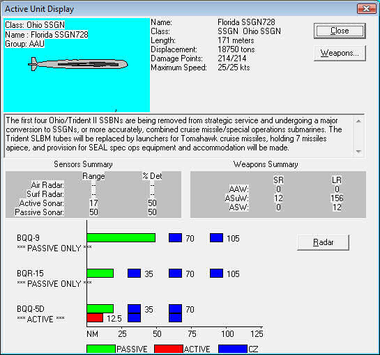Click the '214/214' damage points value
Viewport: 380px width, 355px height.
click(232, 58)
